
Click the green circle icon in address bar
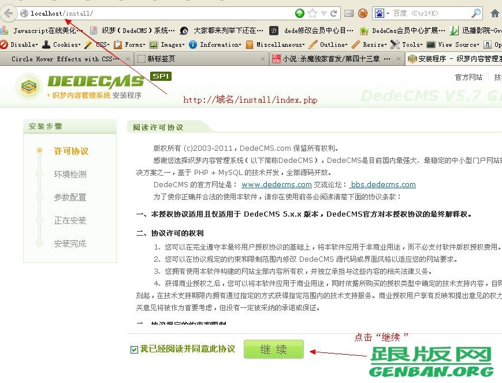coord(300,13)
